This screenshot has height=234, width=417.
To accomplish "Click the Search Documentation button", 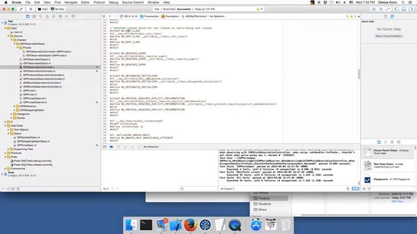I will [388, 36].
